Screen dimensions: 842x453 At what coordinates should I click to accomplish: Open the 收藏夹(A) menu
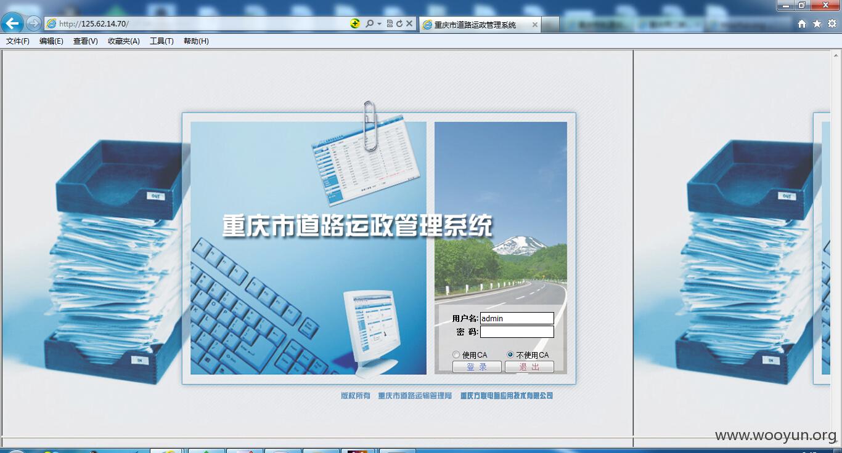(x=124, y=41)
